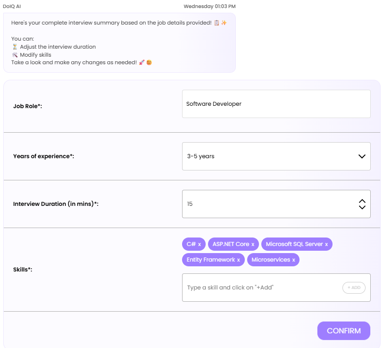
Task: Click the tools emoji beside Modify skills
Action: 15,55
